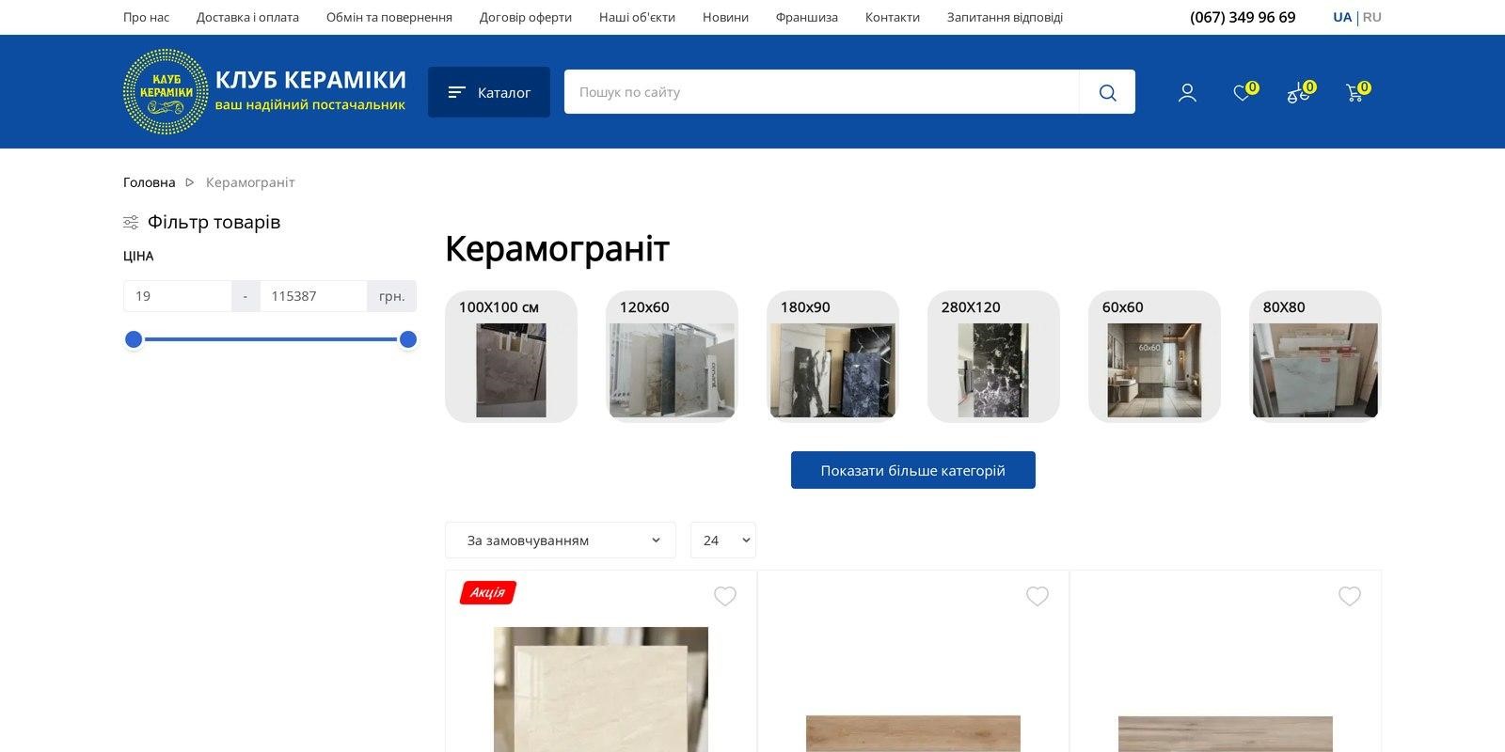Go to Про нас page
Viewport: 1505px width, 752px height.
[147, 17]
